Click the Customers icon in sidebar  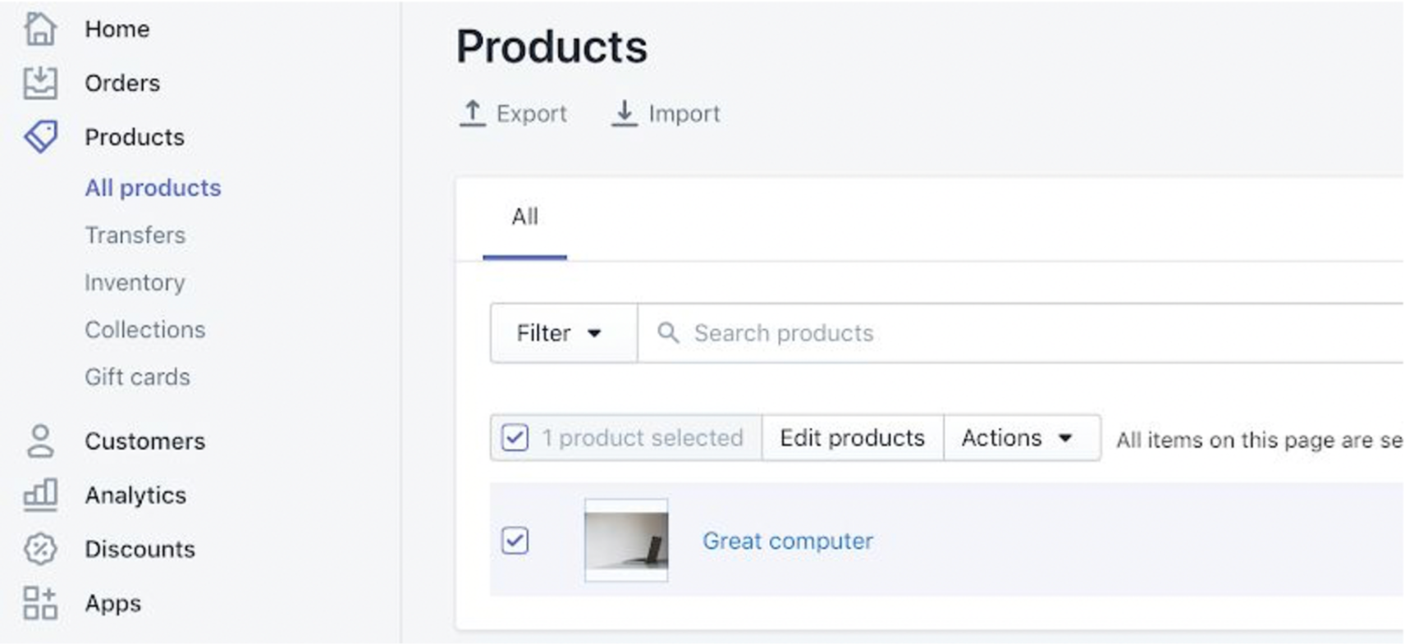[x=41, y=441]
